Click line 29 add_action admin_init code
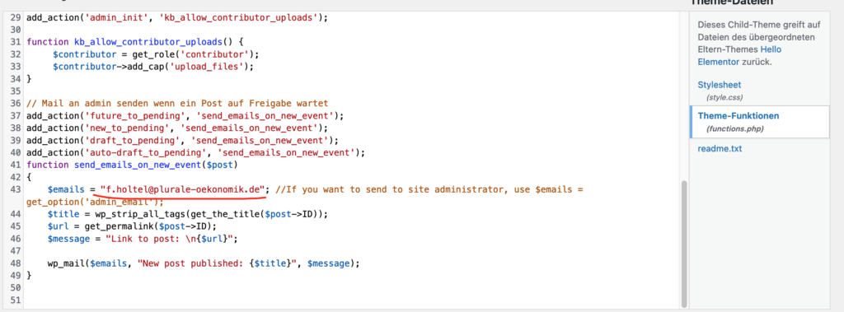The image size is (844, 312). coord(177,17)
